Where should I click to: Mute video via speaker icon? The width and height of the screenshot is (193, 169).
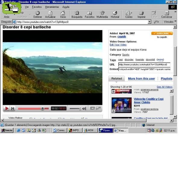[84, 109]
